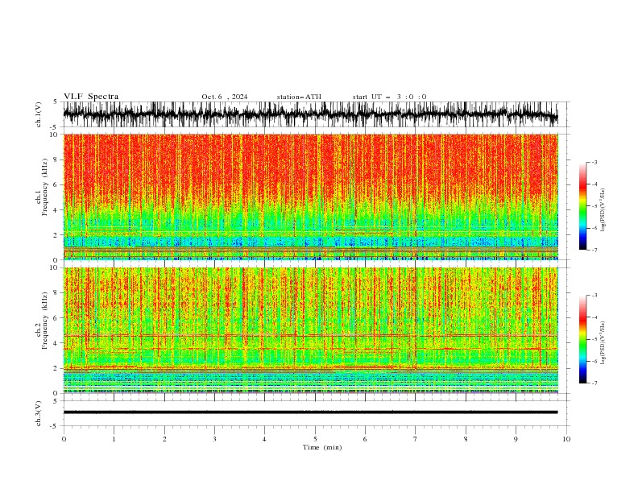Click the 'station=ATH' label

[x=299, y=97]
